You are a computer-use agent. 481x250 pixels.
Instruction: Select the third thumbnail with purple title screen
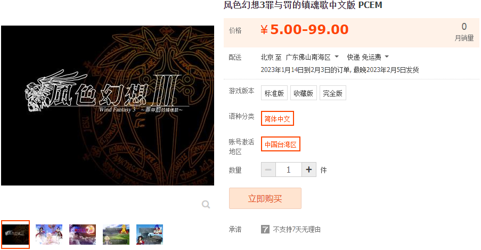point(83,235)
